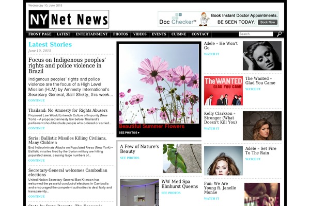
Task: Open Thailand: No Amnesty for Rights Abusers
Action: (x=68, y=110)
